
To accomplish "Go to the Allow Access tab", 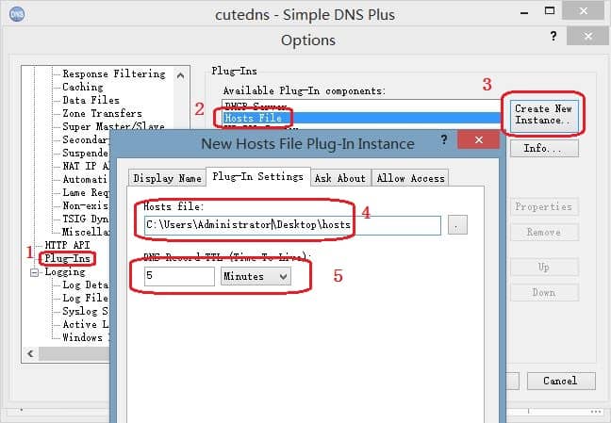I will coord(410,178).
